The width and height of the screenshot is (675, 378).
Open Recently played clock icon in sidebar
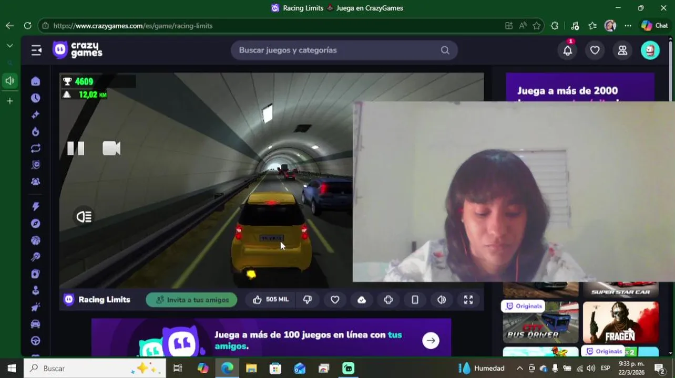36,98
